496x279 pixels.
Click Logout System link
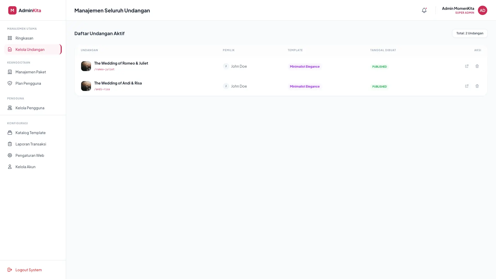[x=33, y=270]
